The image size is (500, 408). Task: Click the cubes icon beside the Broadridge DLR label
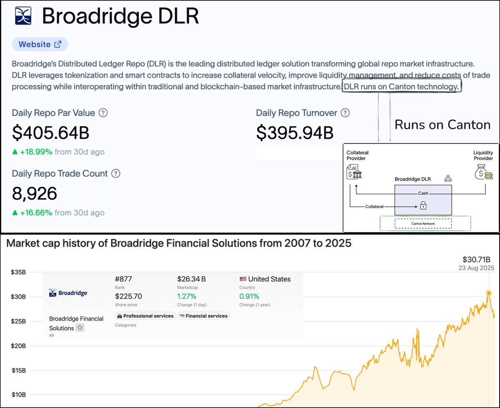tap(448, 178)
